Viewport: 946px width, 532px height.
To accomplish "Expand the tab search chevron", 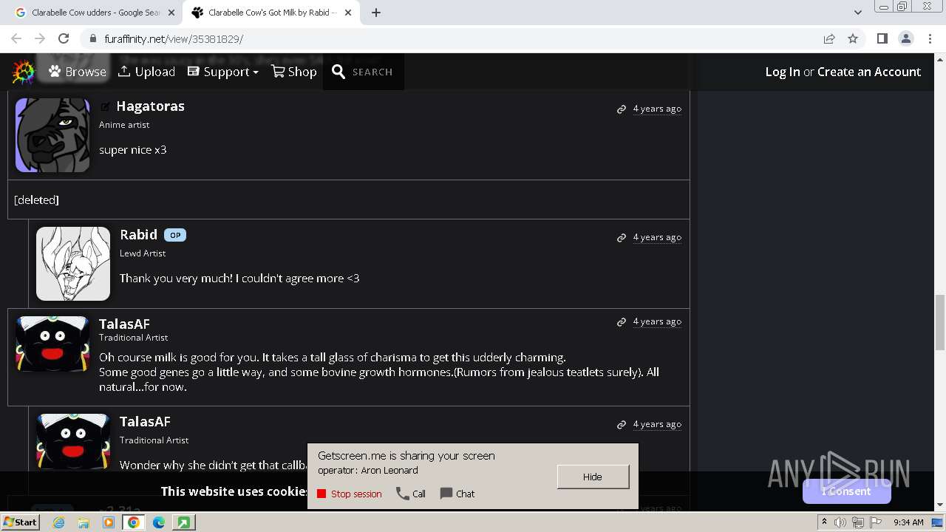I will [x=857, y=13].
